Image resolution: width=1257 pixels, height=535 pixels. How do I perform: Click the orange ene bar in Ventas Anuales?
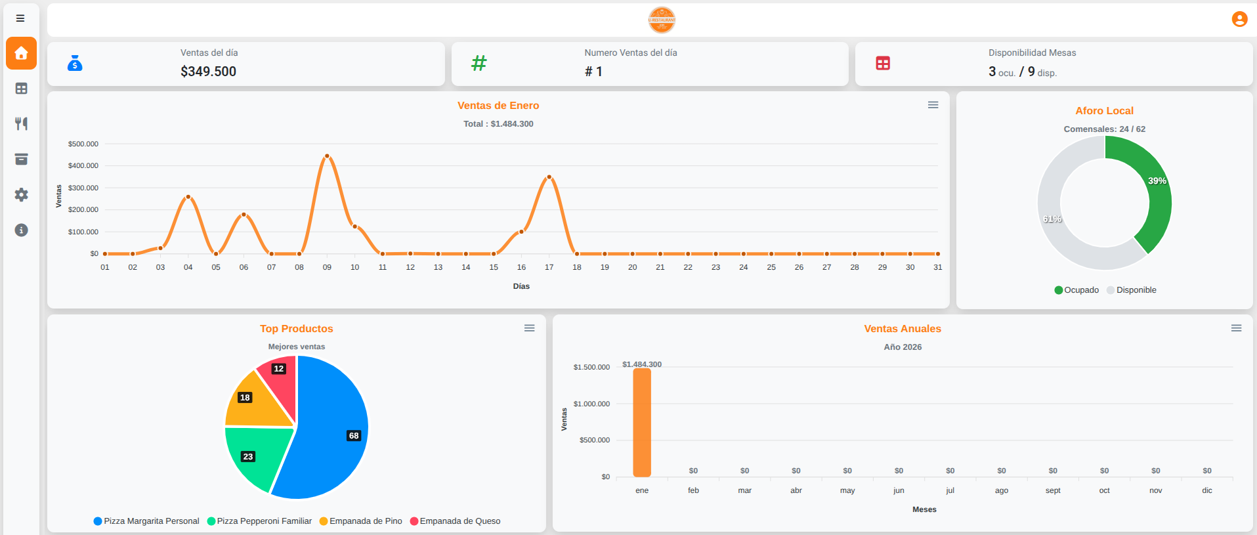(x=642, y=422)
